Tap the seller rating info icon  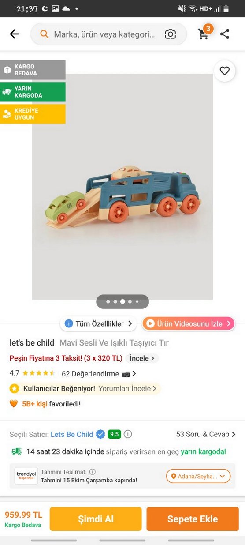tap(128, 434)
